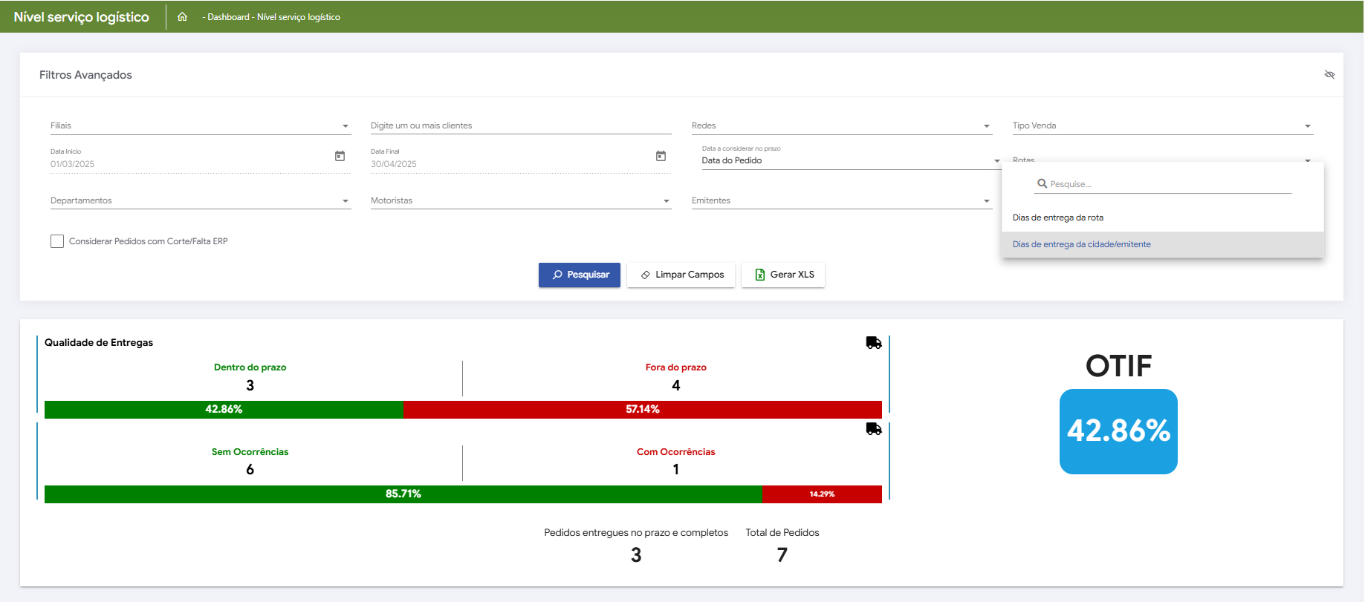Open the Data Final calendar picker

[x=661, y=156]
